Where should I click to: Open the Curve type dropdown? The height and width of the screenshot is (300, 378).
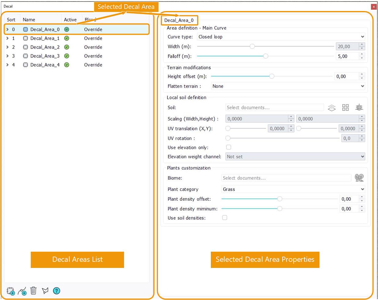point(281,37)
